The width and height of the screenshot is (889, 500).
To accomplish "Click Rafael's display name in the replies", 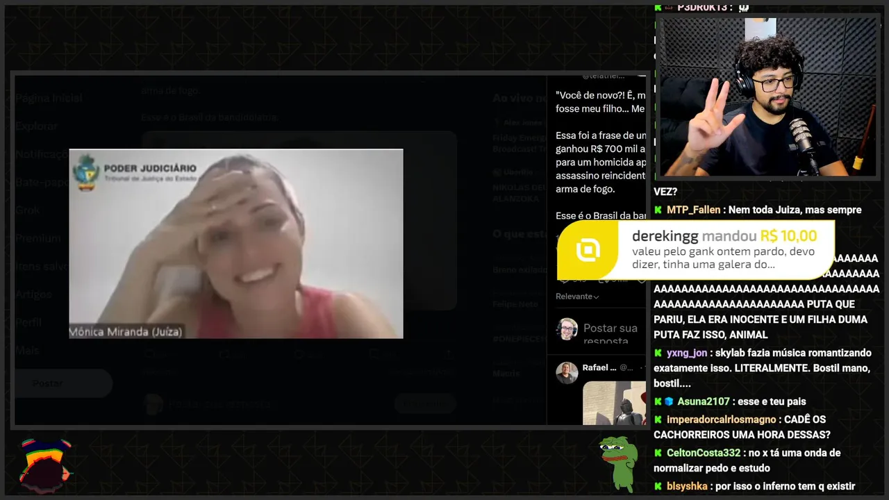I will pos(599,367).
